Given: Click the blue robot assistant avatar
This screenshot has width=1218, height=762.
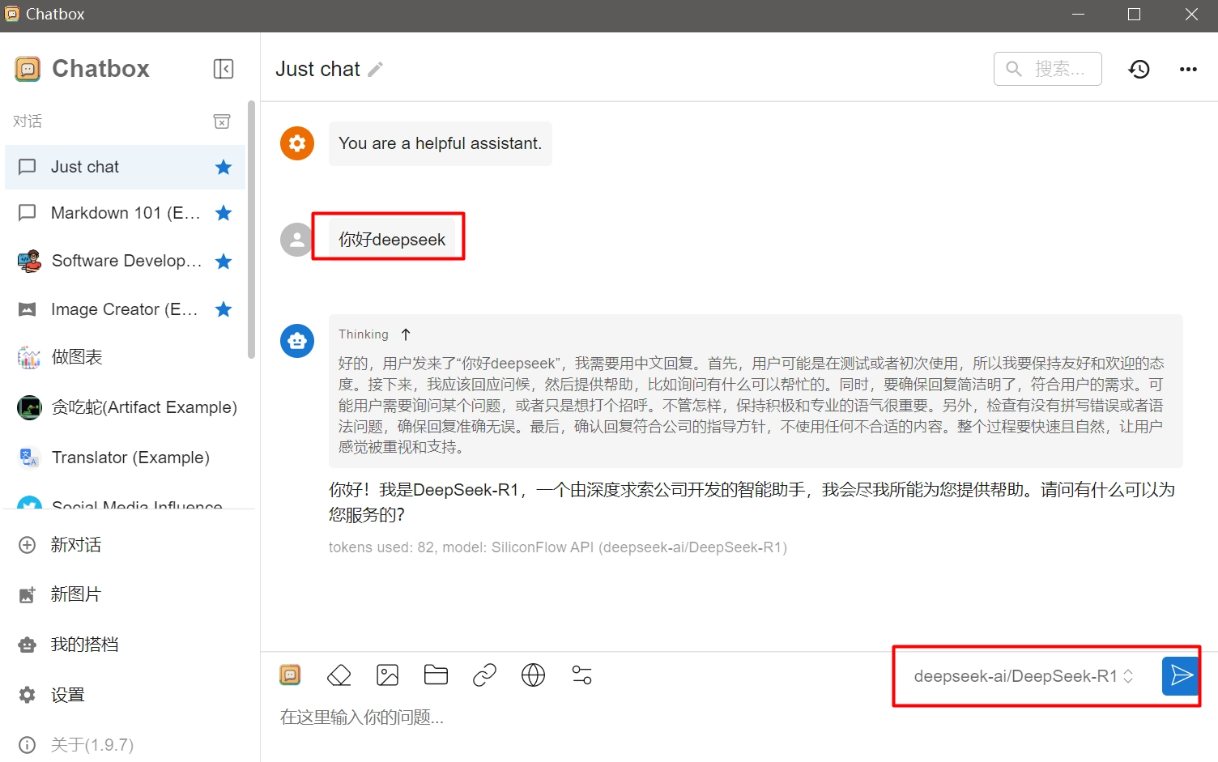Looking at the screenshot, I should click(297, 341).
